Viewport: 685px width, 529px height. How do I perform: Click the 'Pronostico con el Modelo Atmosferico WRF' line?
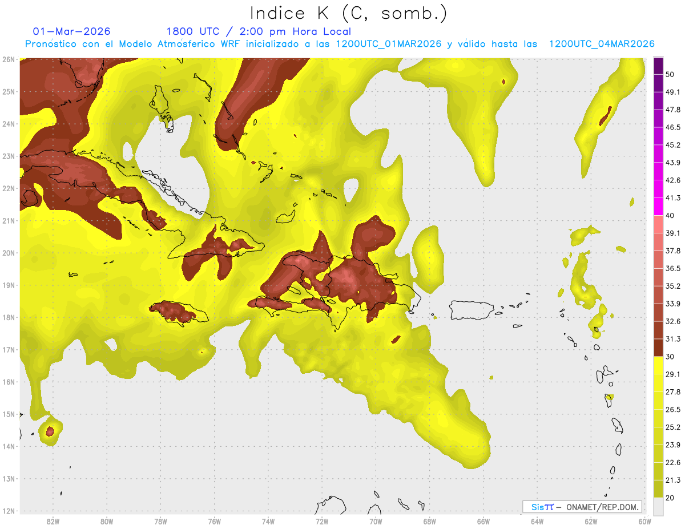pos(340,44)
